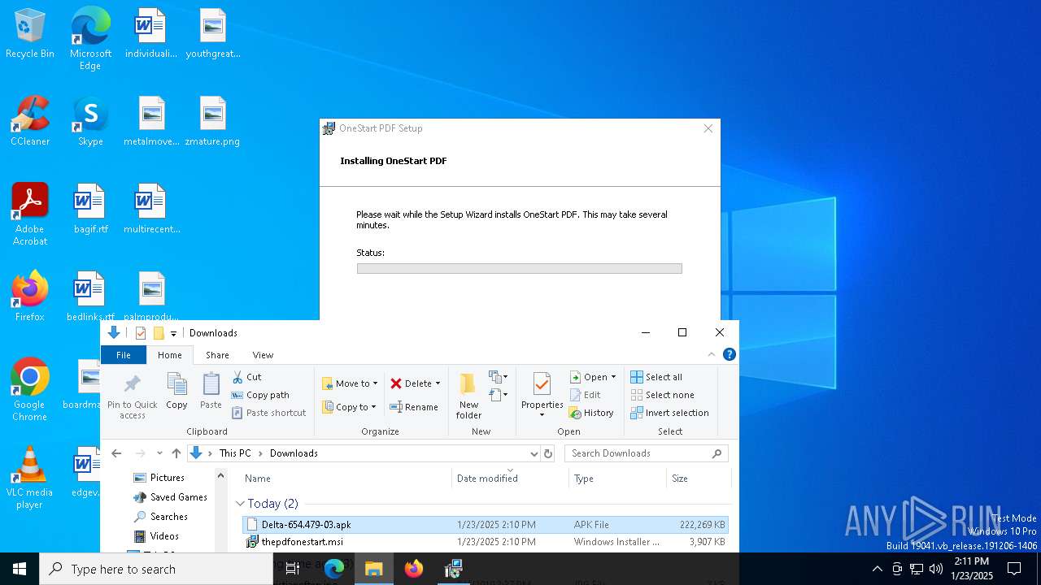Pin to Quick access in ribbon

(133, 396)
